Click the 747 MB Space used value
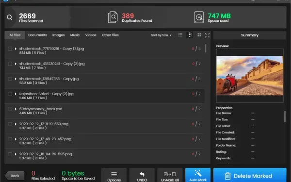 [x=219, y=16]
